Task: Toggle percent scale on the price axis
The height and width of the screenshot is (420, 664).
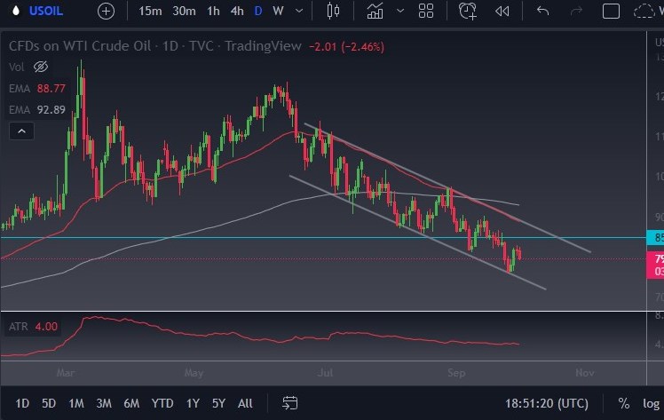Action: click(624, 403)
